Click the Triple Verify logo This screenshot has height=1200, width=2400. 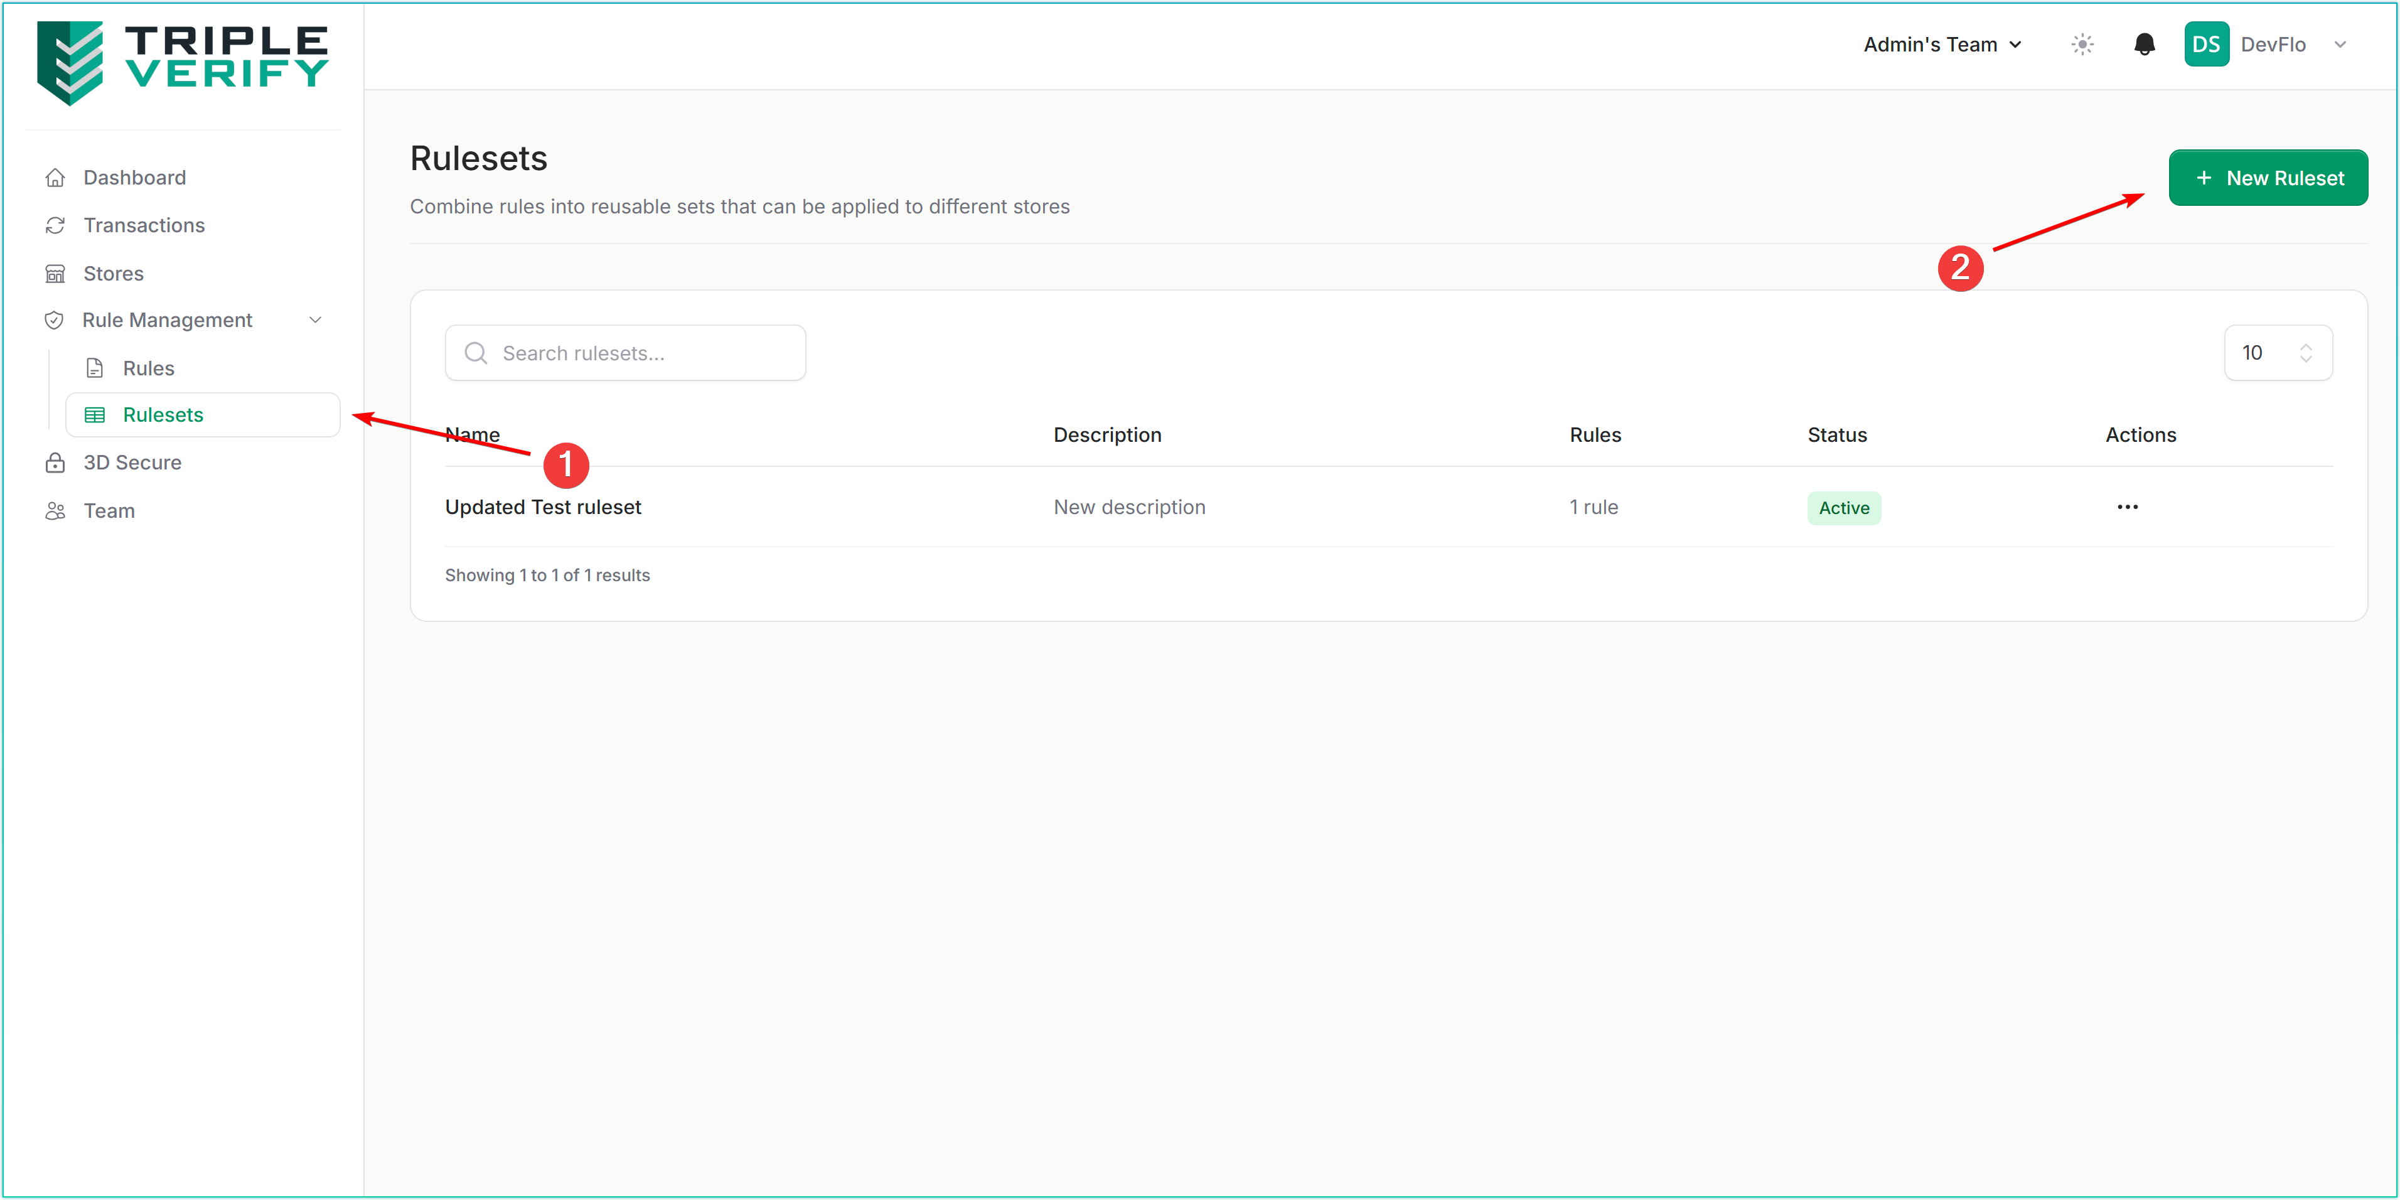pyautogui.click(x=183, y=62)
